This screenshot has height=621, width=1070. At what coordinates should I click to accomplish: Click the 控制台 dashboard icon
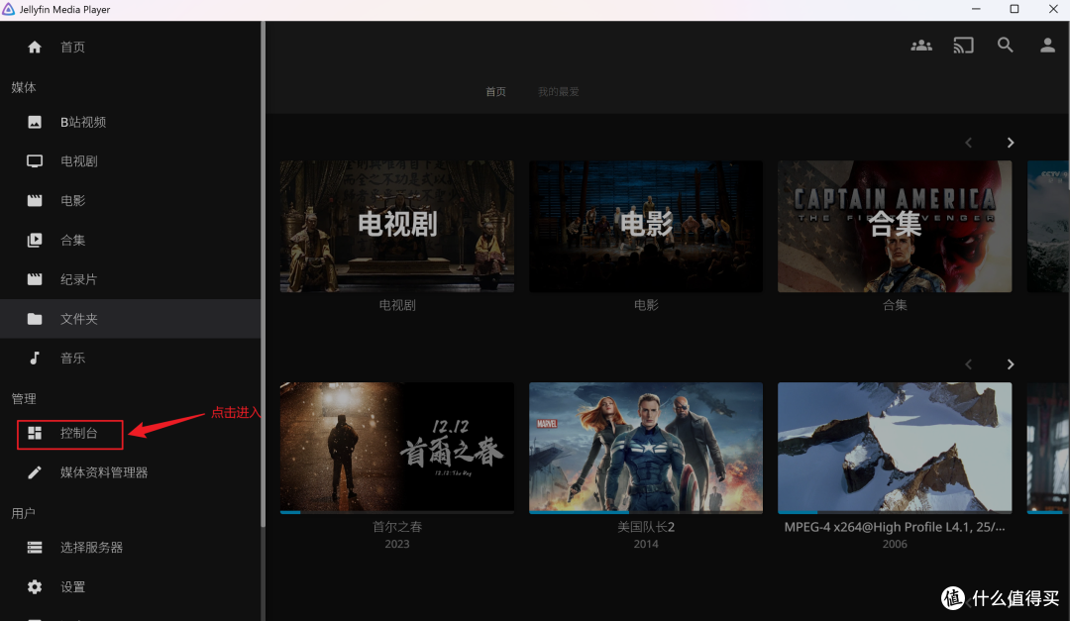coord(34,433)
